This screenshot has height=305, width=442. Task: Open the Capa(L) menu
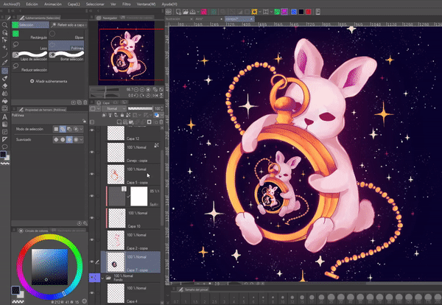point(74,4)
